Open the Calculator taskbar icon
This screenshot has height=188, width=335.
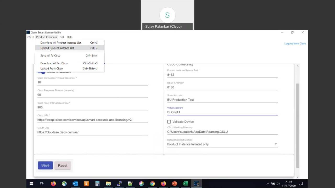97,184
